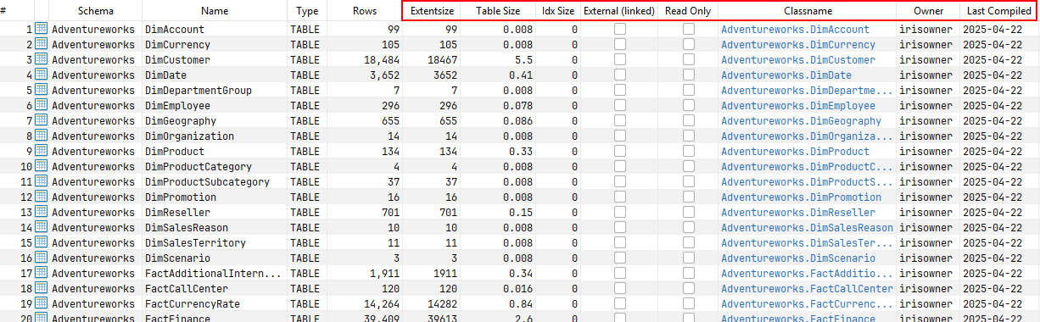Image resolution: width=1040 pixels, height=322 pixels.
Task: Click the table icon for DimProduct row
Action: [x=41, y=151]
